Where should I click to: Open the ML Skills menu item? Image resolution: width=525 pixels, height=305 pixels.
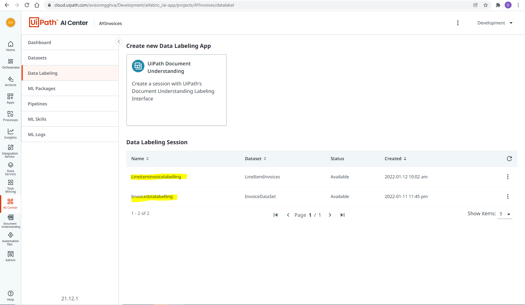tap(70, 119)
